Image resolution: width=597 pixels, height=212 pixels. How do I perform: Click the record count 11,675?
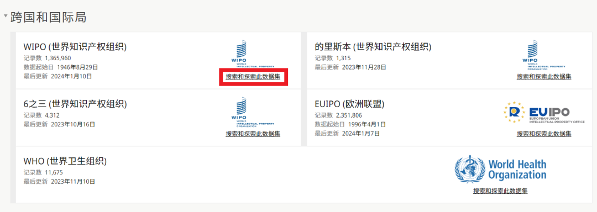pos(54,172)
